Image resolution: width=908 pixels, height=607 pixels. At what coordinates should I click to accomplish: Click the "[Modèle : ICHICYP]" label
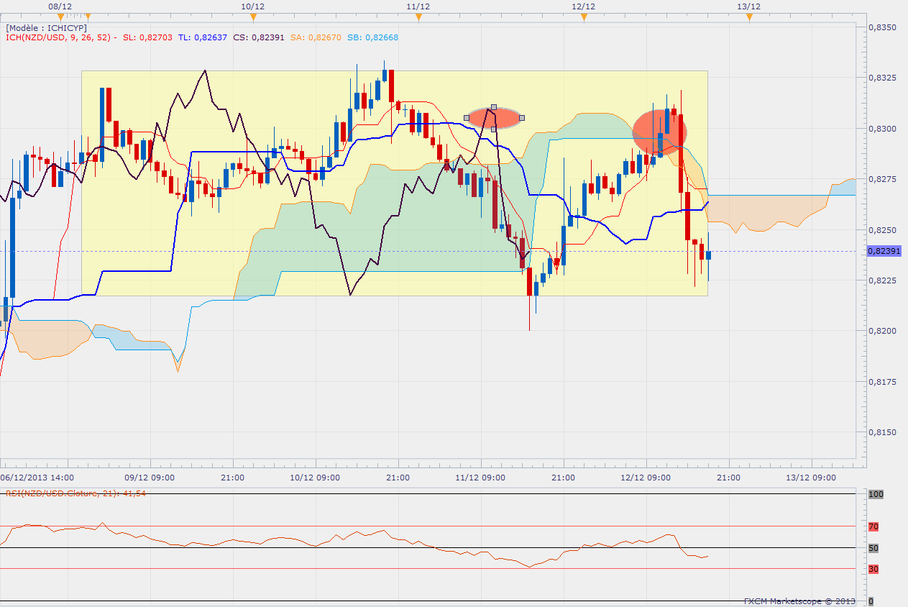[46, 28]
